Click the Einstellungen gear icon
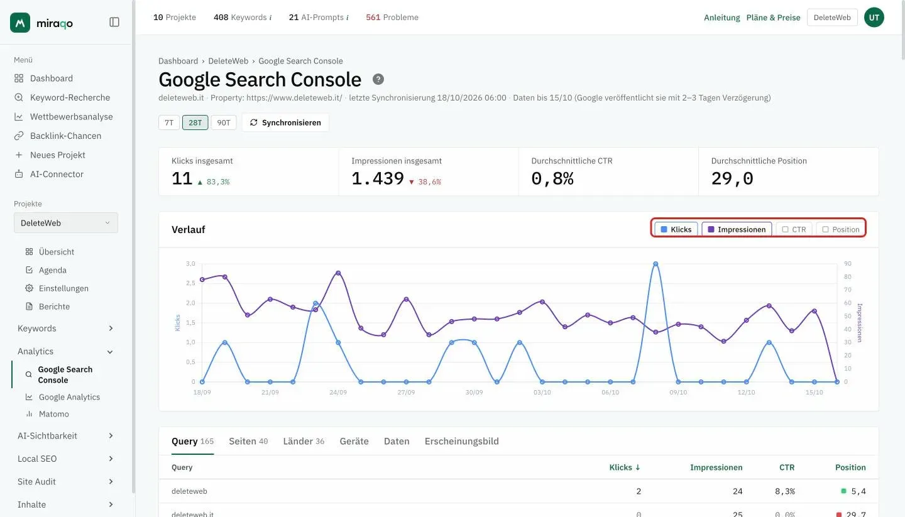 pos(29,288)
